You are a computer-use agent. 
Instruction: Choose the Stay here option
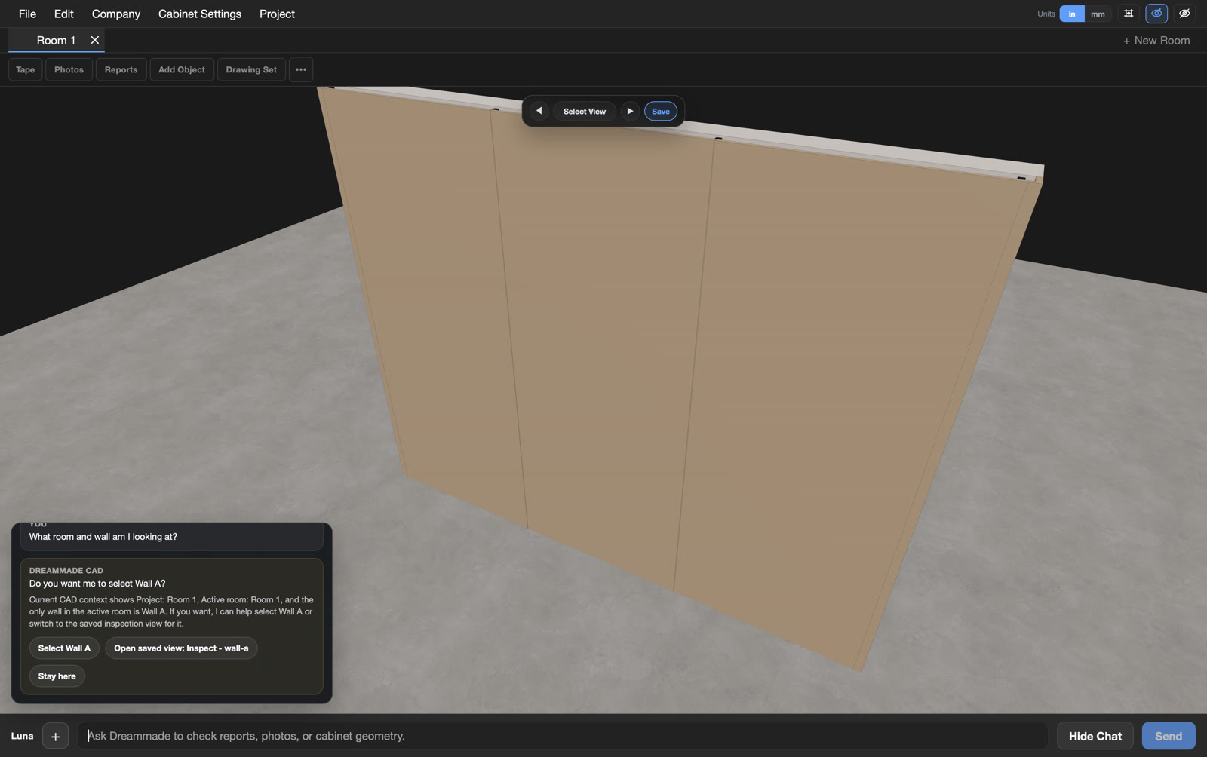click(57, 676)
